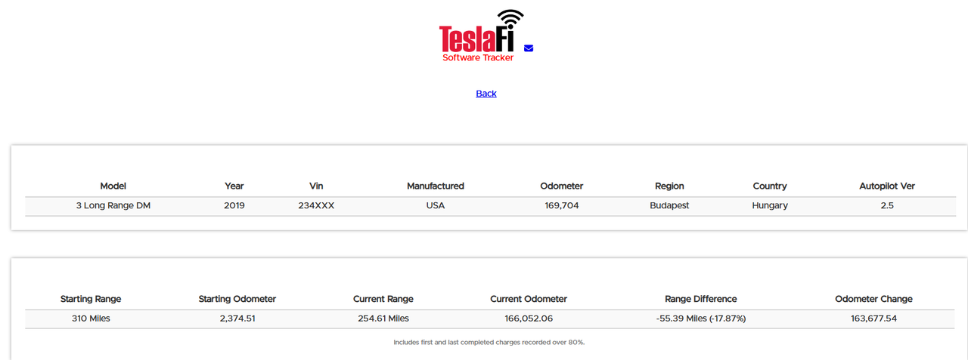Screen dimensions: 968x360
Task: Select the Odometer column header
Action: (562, 186)
